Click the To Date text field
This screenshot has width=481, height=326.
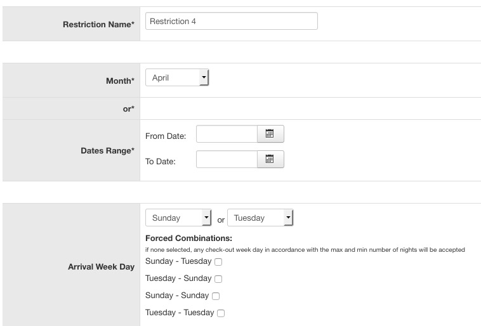point(227,159)
